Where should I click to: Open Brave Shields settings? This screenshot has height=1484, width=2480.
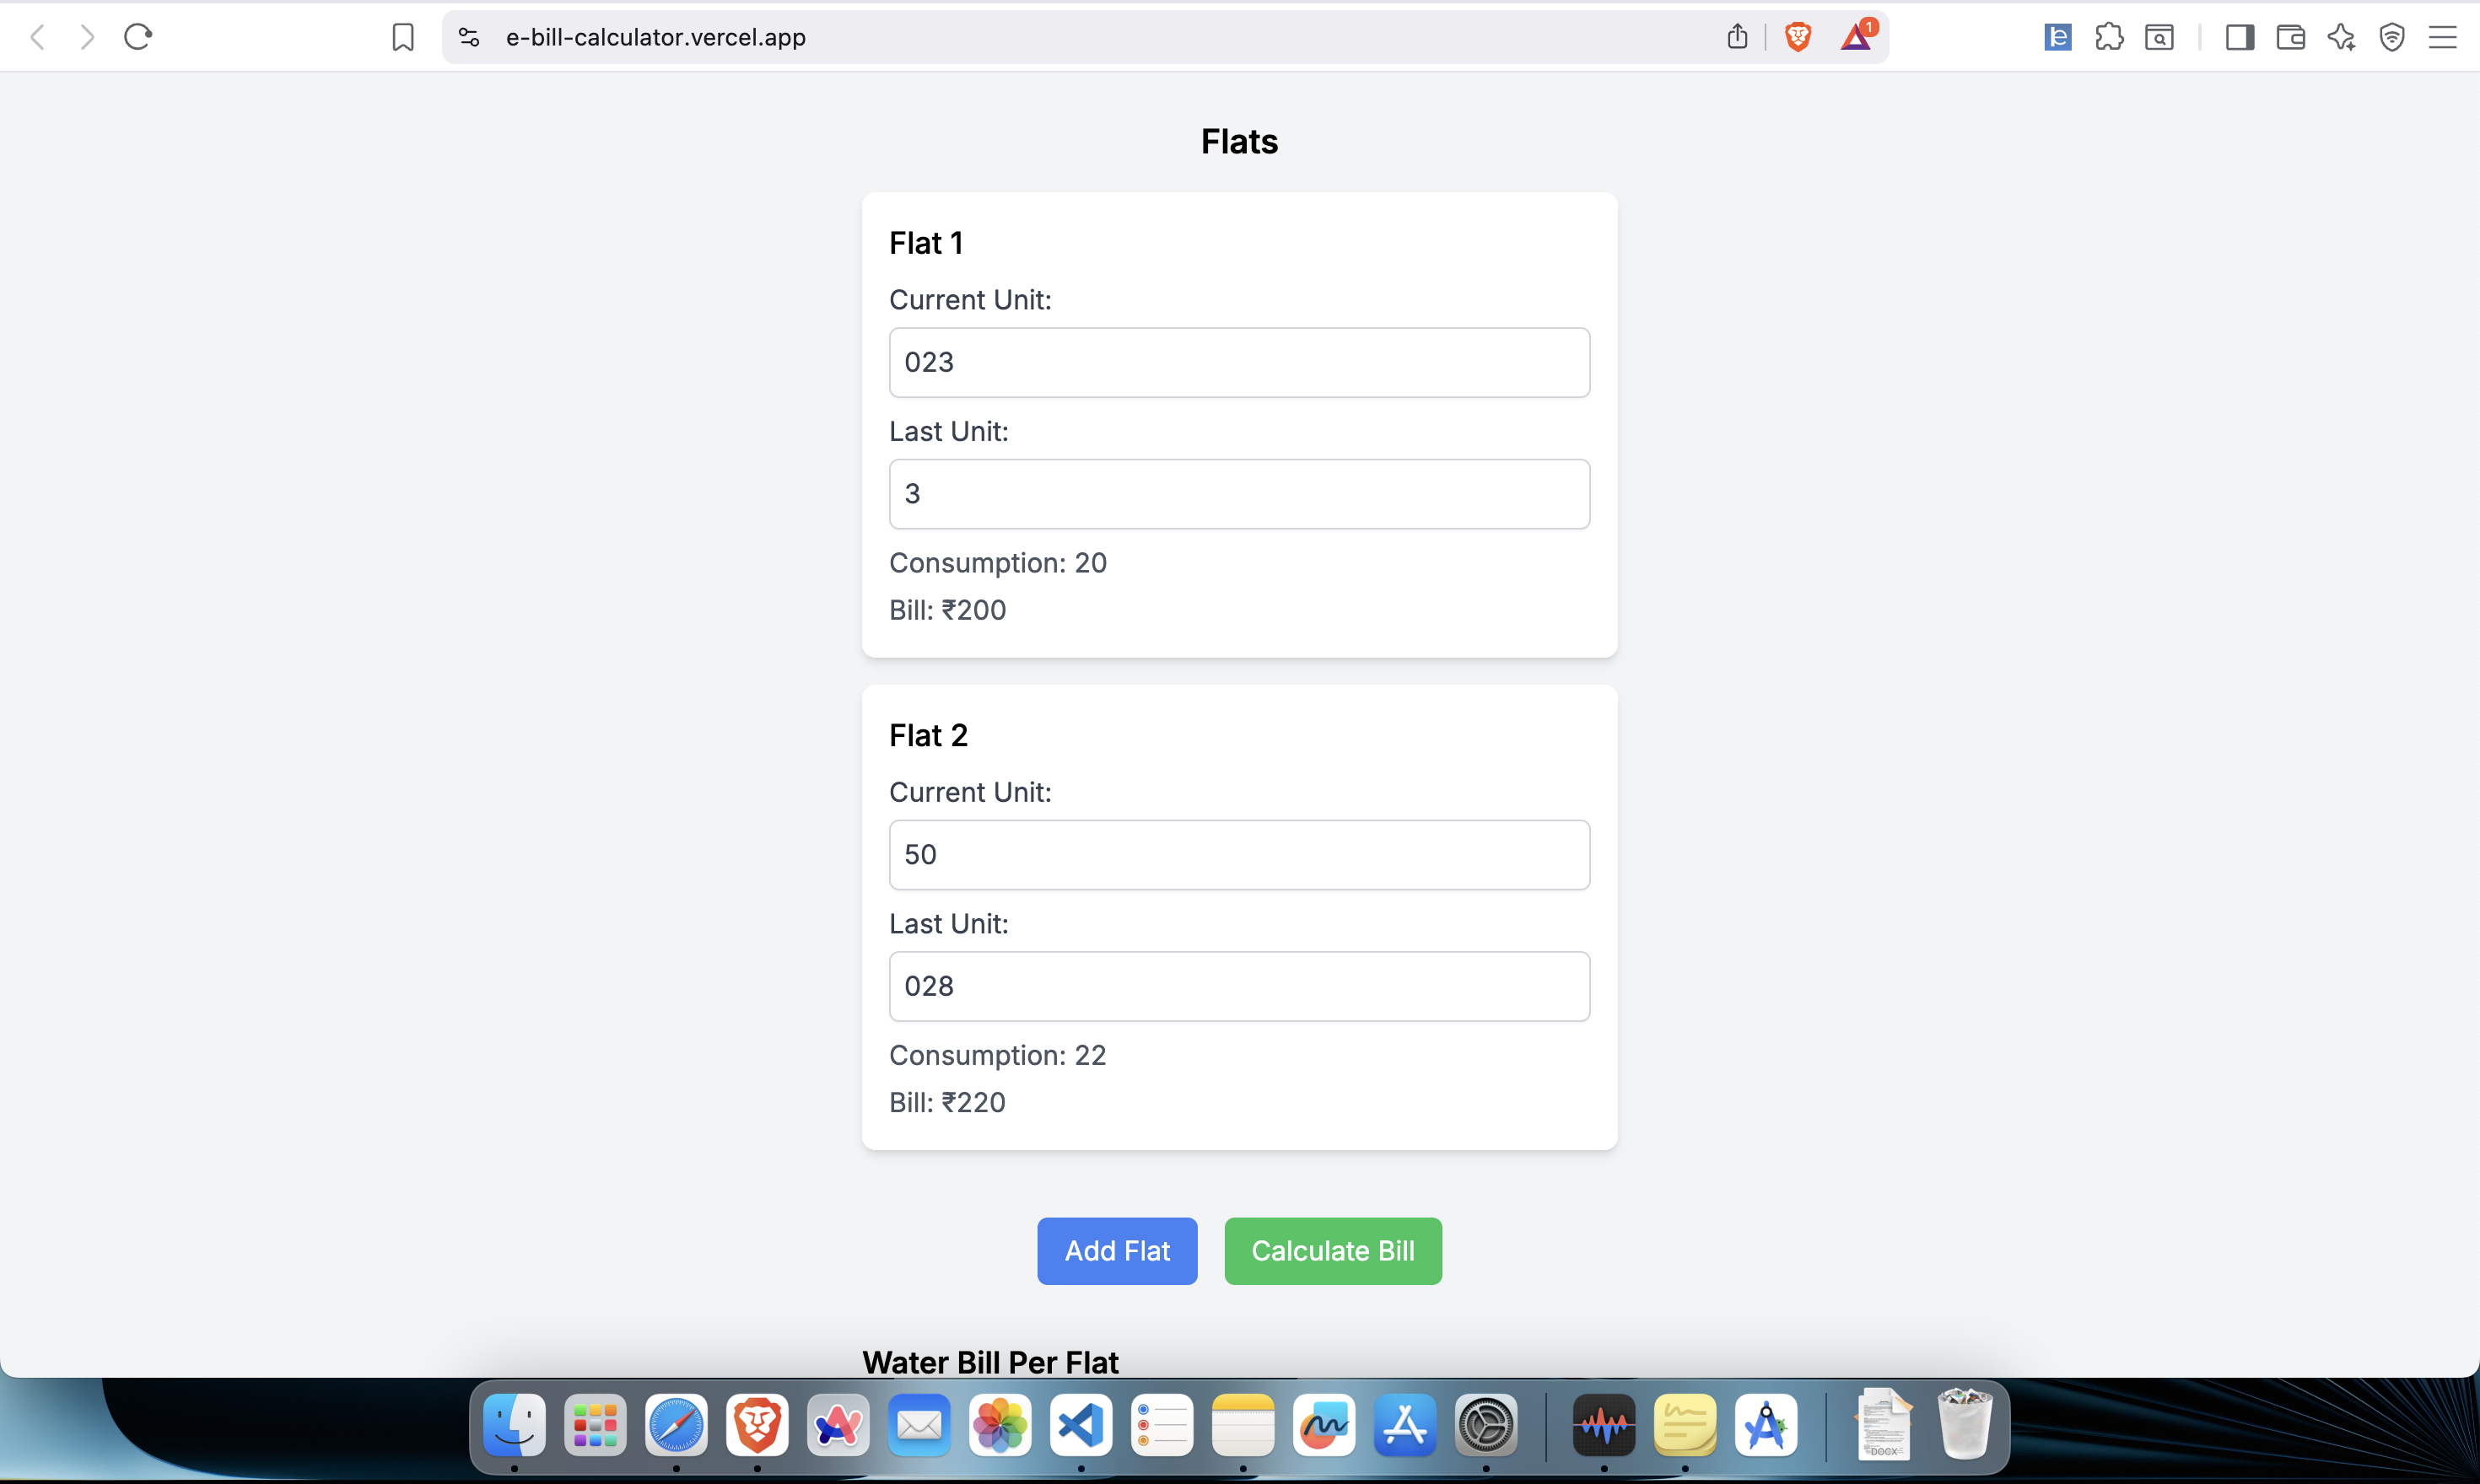coord(1796,36)
